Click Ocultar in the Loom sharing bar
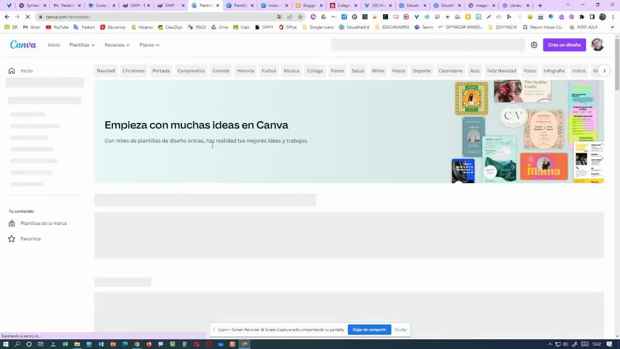Screen dimensions: 620x349 click(401, 330)
